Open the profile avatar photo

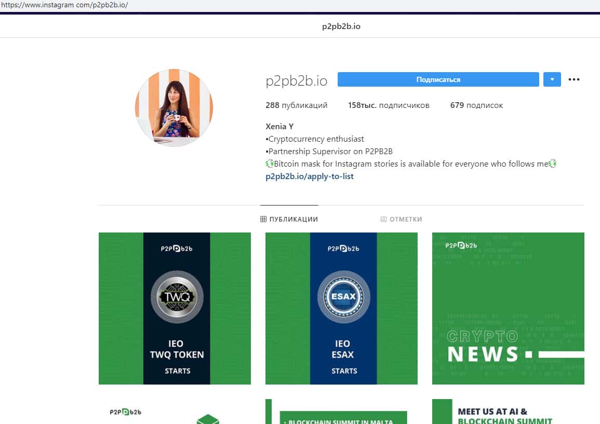174,107
